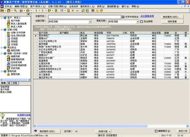This screenshot has height=137, width=190.
Task: Click the magnifier search icon in toolbar
Action: (15, 11)
